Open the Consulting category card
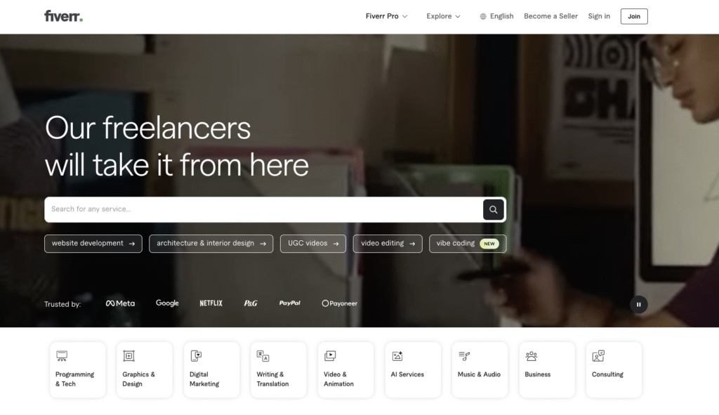 click(614, 369)
